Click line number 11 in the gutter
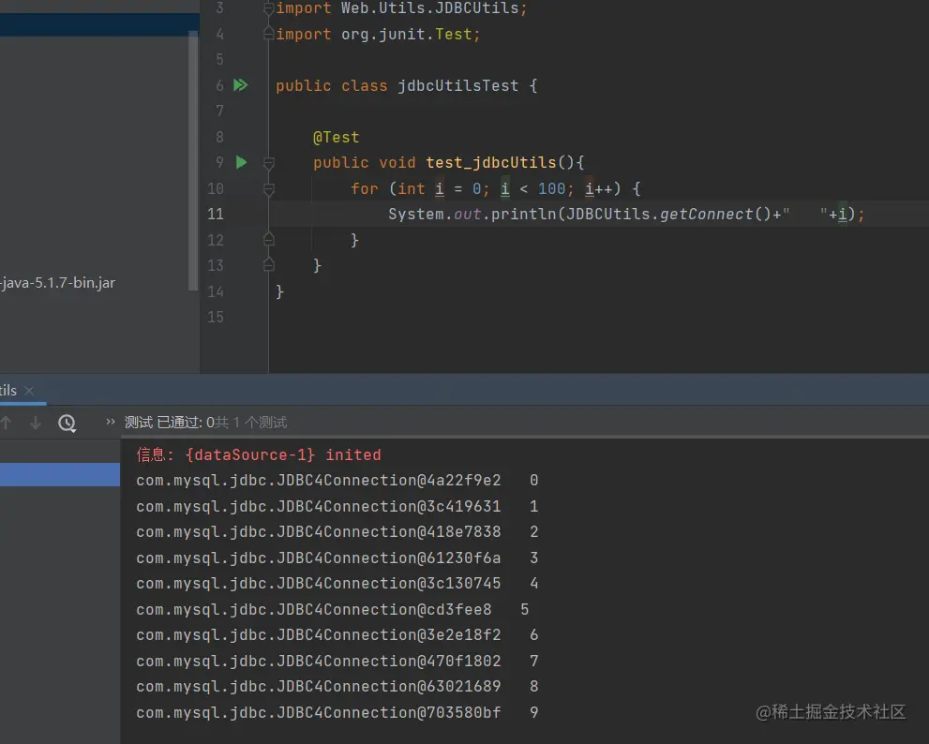 (x=216, y=214)
